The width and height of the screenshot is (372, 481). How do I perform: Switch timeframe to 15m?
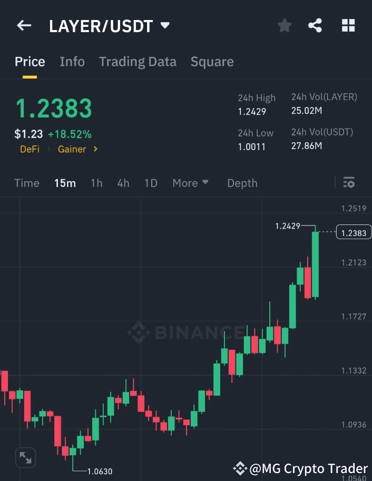click(65, 183)
